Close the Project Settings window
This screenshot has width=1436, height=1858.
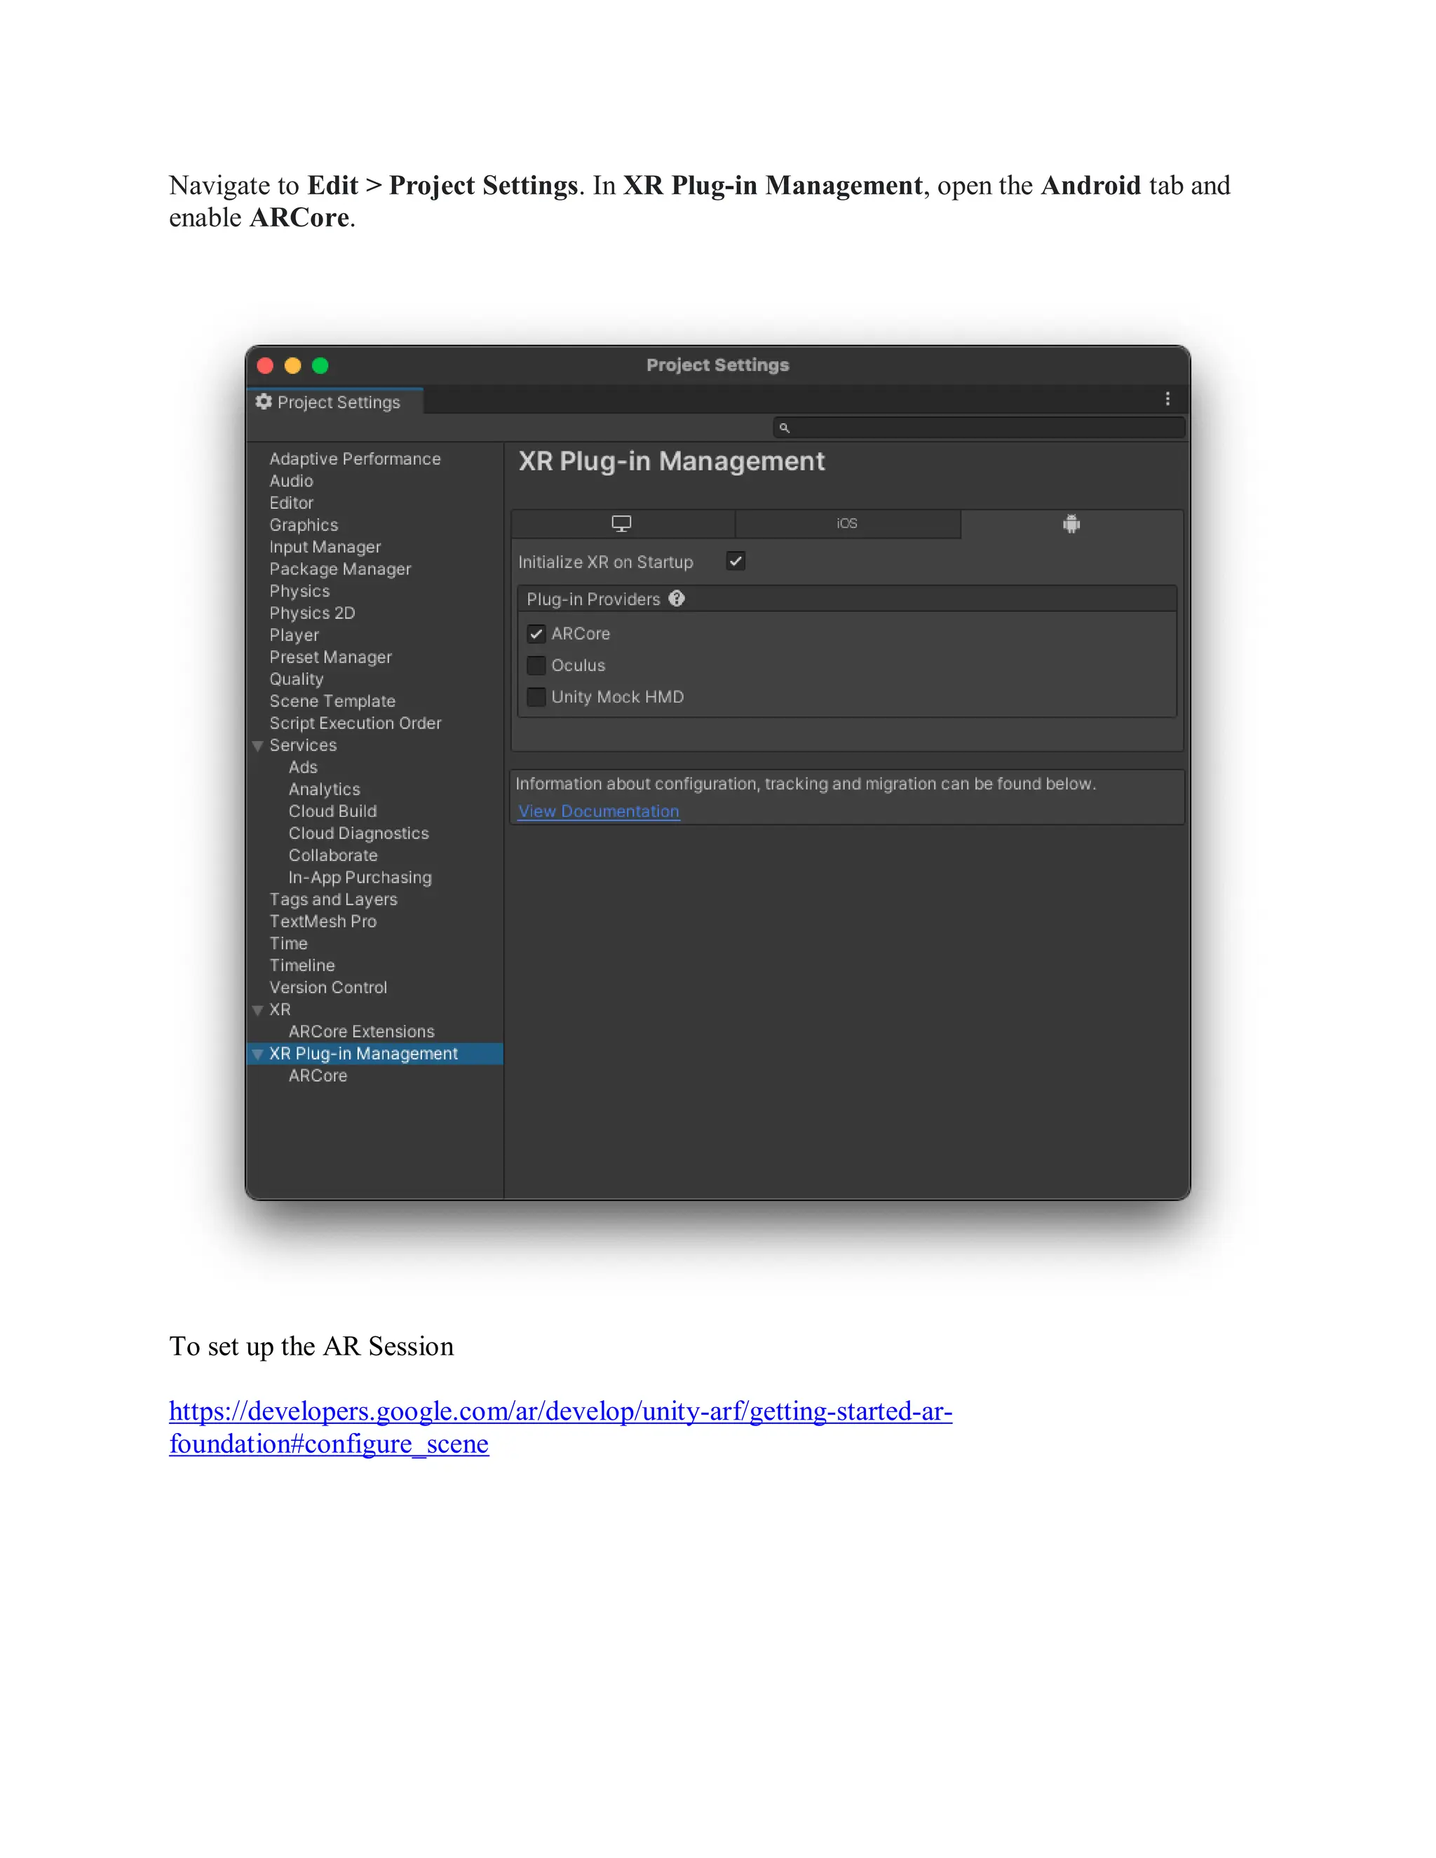pyautogui.click(x=266, y=366)
